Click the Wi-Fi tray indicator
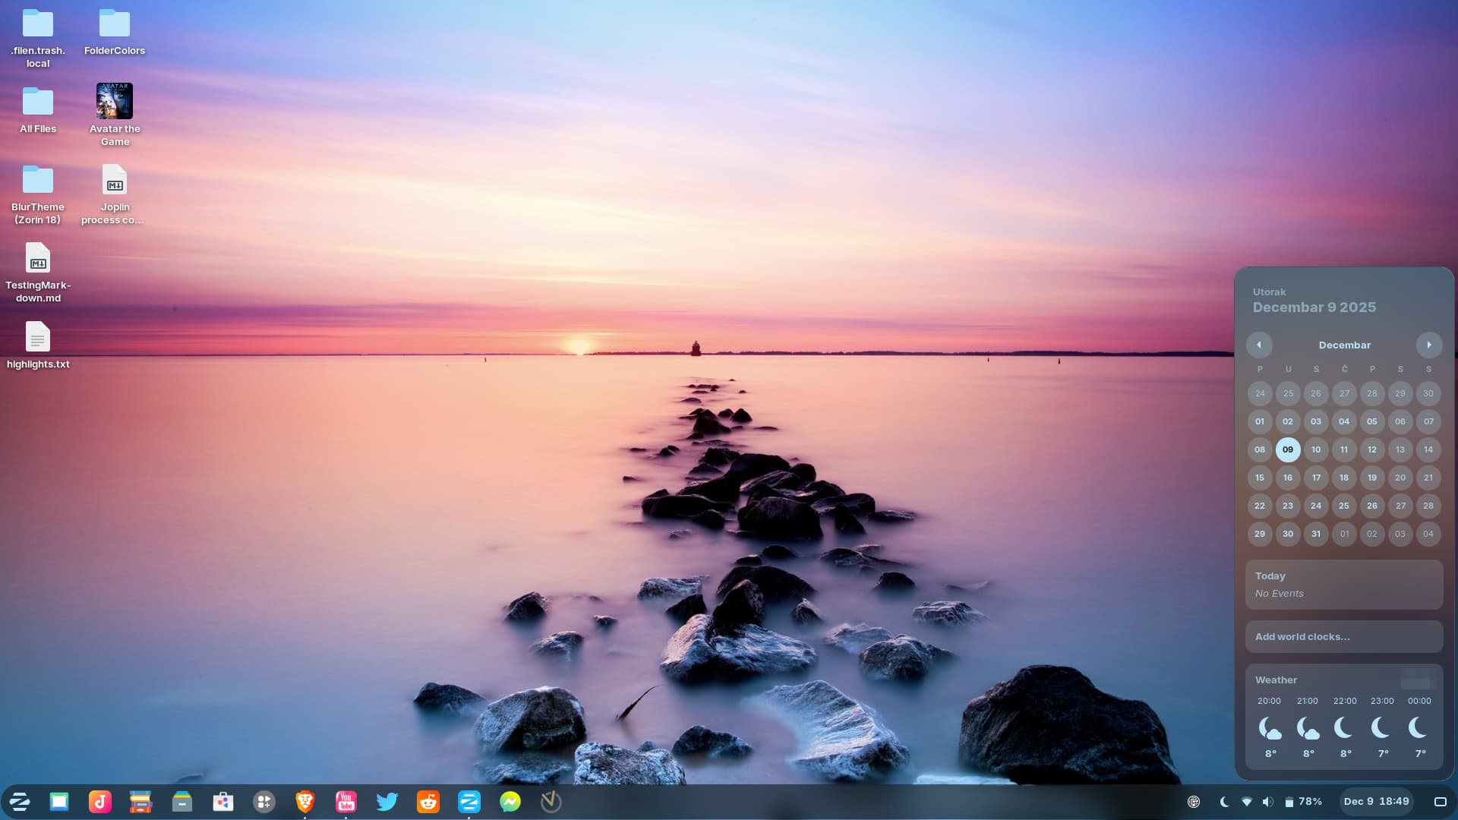Screen dimensions: 1458x820 point(1246,802)
